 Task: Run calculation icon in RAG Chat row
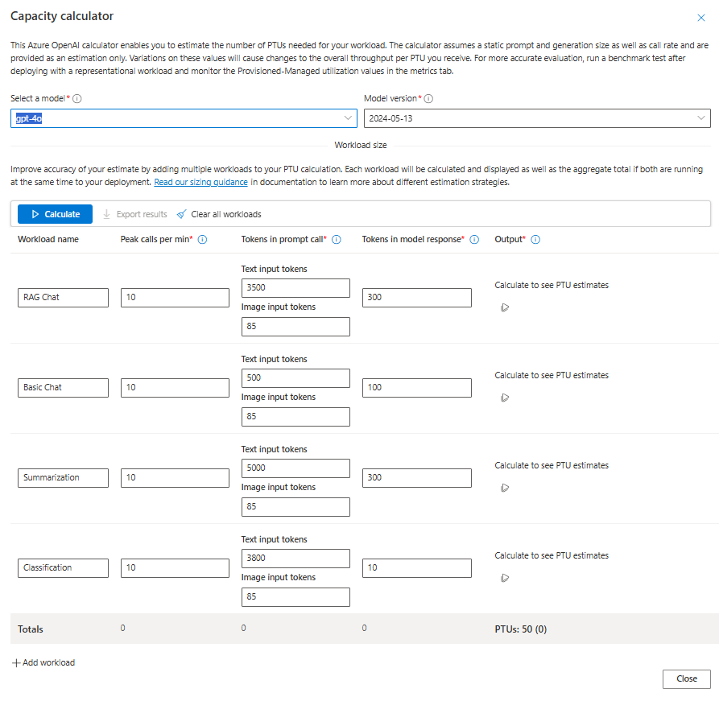coord(505,307)
